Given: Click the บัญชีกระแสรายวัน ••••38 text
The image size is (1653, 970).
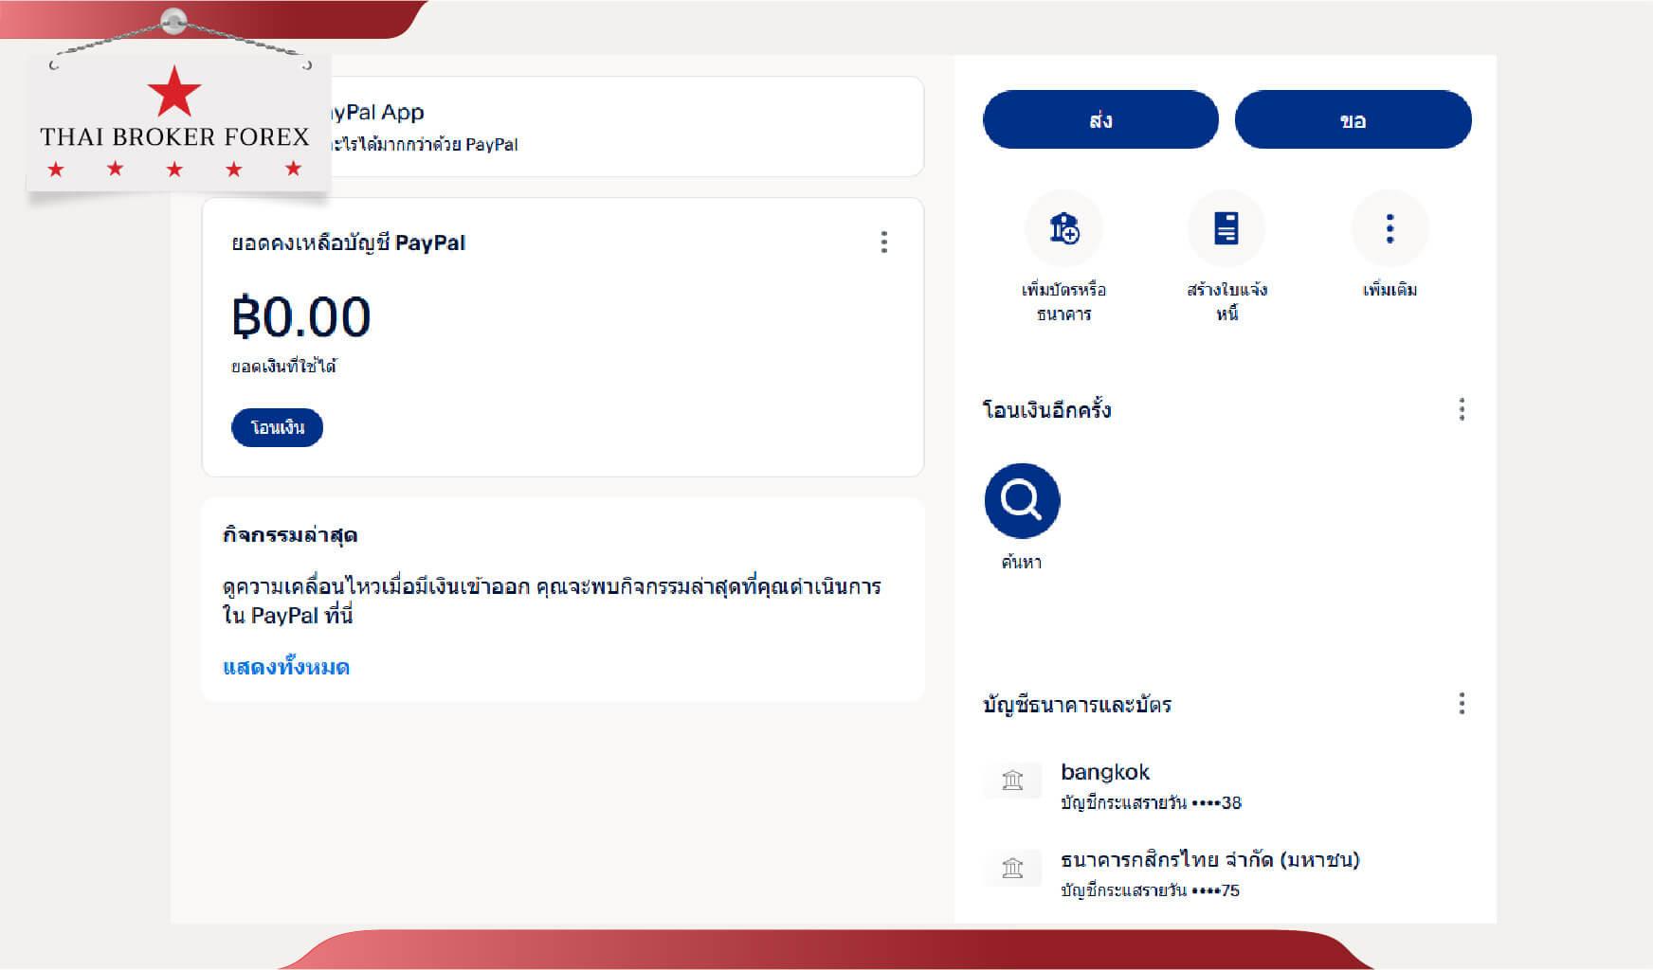Looking at the screenshot, I should 1151,803.
